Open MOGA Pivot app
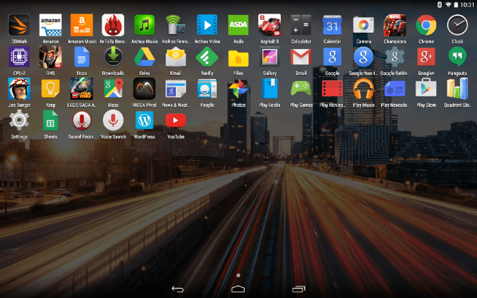Screen dimensions: 477x298 pos(144,88)
